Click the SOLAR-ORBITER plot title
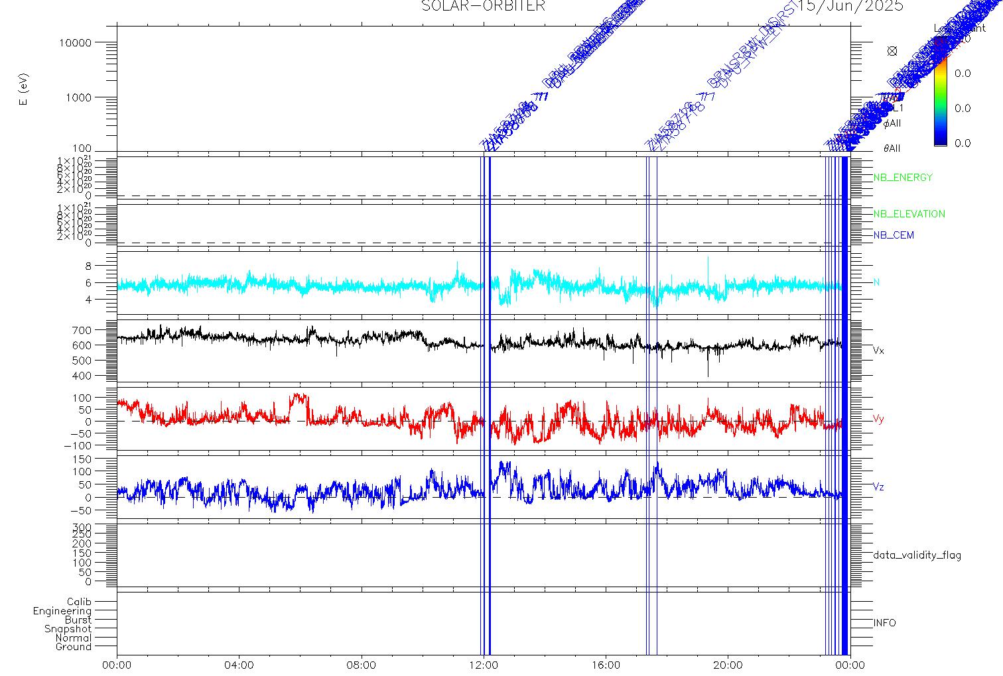 click(483, 6)
